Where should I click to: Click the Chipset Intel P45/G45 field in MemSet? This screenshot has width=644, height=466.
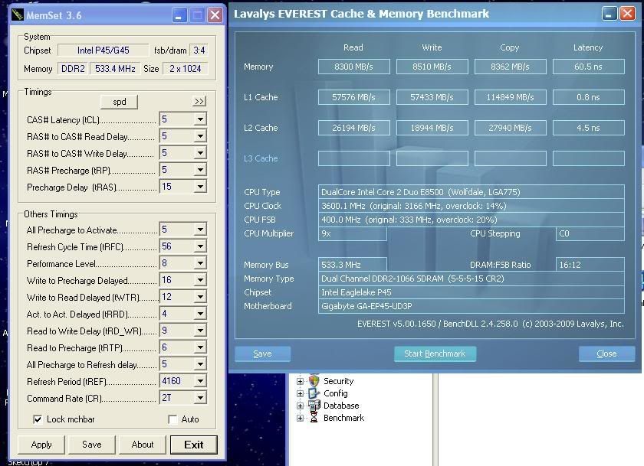pos(103,50)
